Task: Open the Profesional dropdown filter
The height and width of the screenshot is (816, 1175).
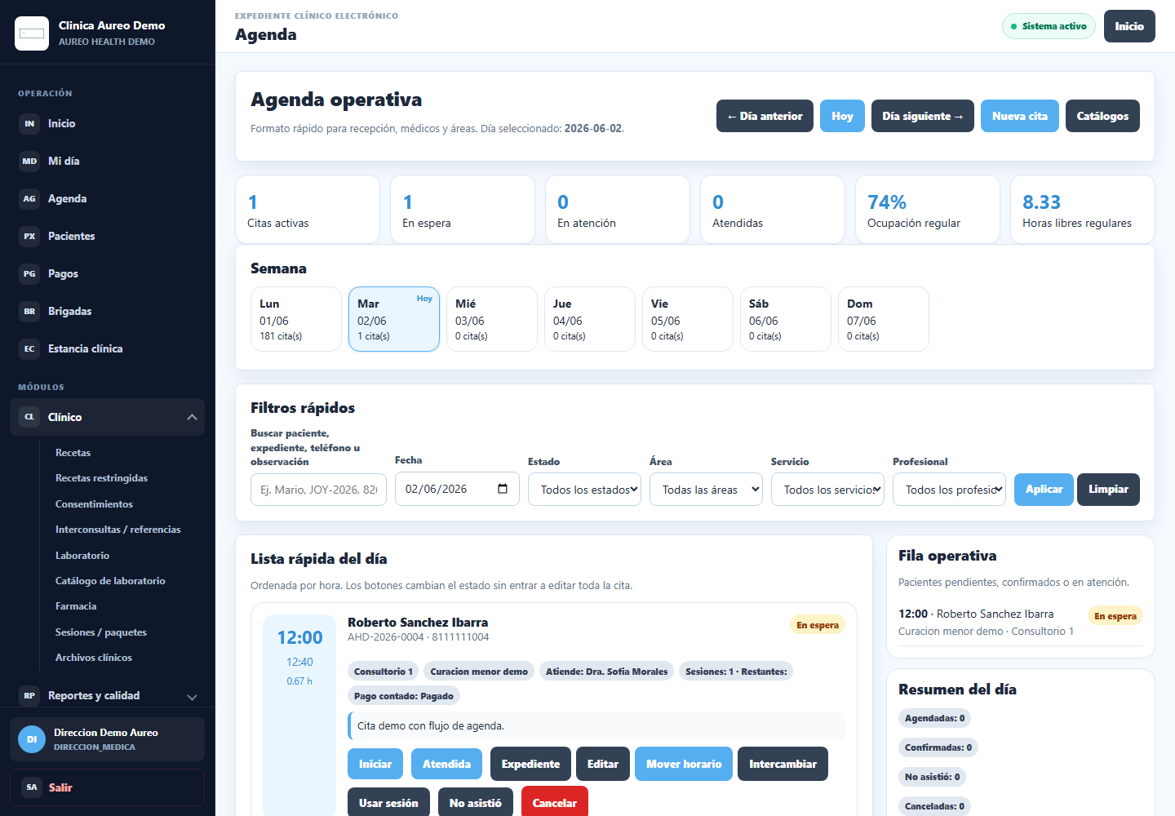Action: (x=949, y=490)
